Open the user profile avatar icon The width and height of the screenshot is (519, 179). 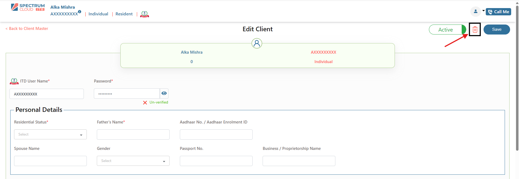475,11
